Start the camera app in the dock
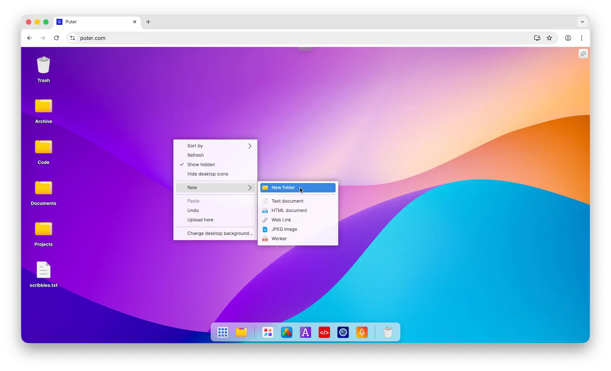Image resolution: width=611 pixels, height=371 pixels. [343, 332]
